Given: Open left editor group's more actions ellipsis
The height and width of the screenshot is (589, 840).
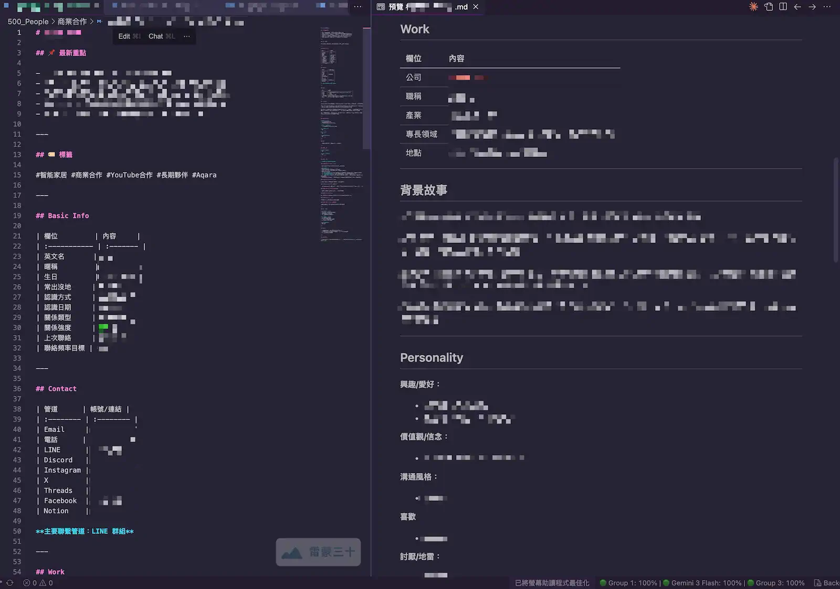Looking at the screenshot, I should [x=358, y=7].
